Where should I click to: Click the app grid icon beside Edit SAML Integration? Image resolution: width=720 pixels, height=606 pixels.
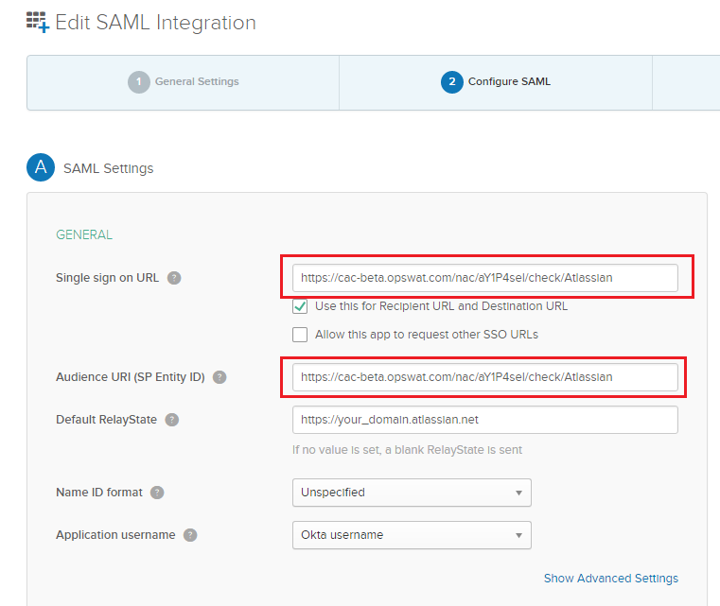click(x=37, y=22)
